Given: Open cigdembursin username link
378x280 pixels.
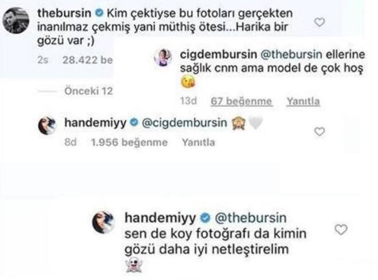Looking at the screenshot, I should (x=218, y=54).
